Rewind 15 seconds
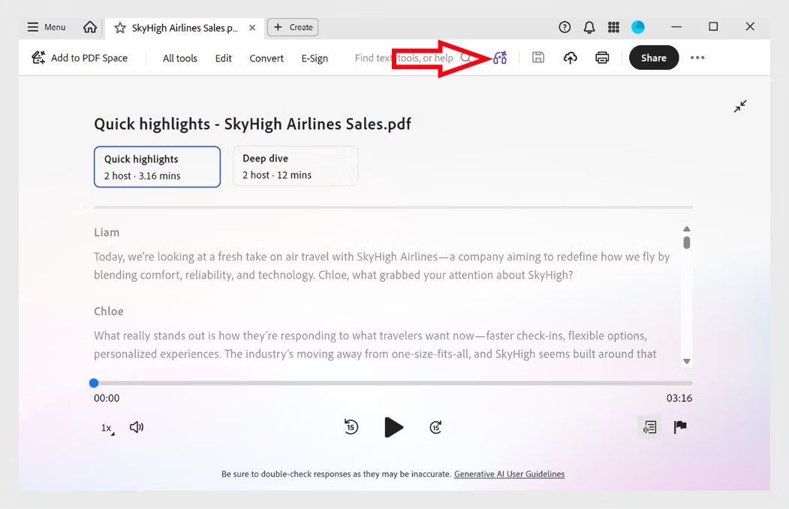The height and width of the screenshot is (509, 789). [351, 427]
